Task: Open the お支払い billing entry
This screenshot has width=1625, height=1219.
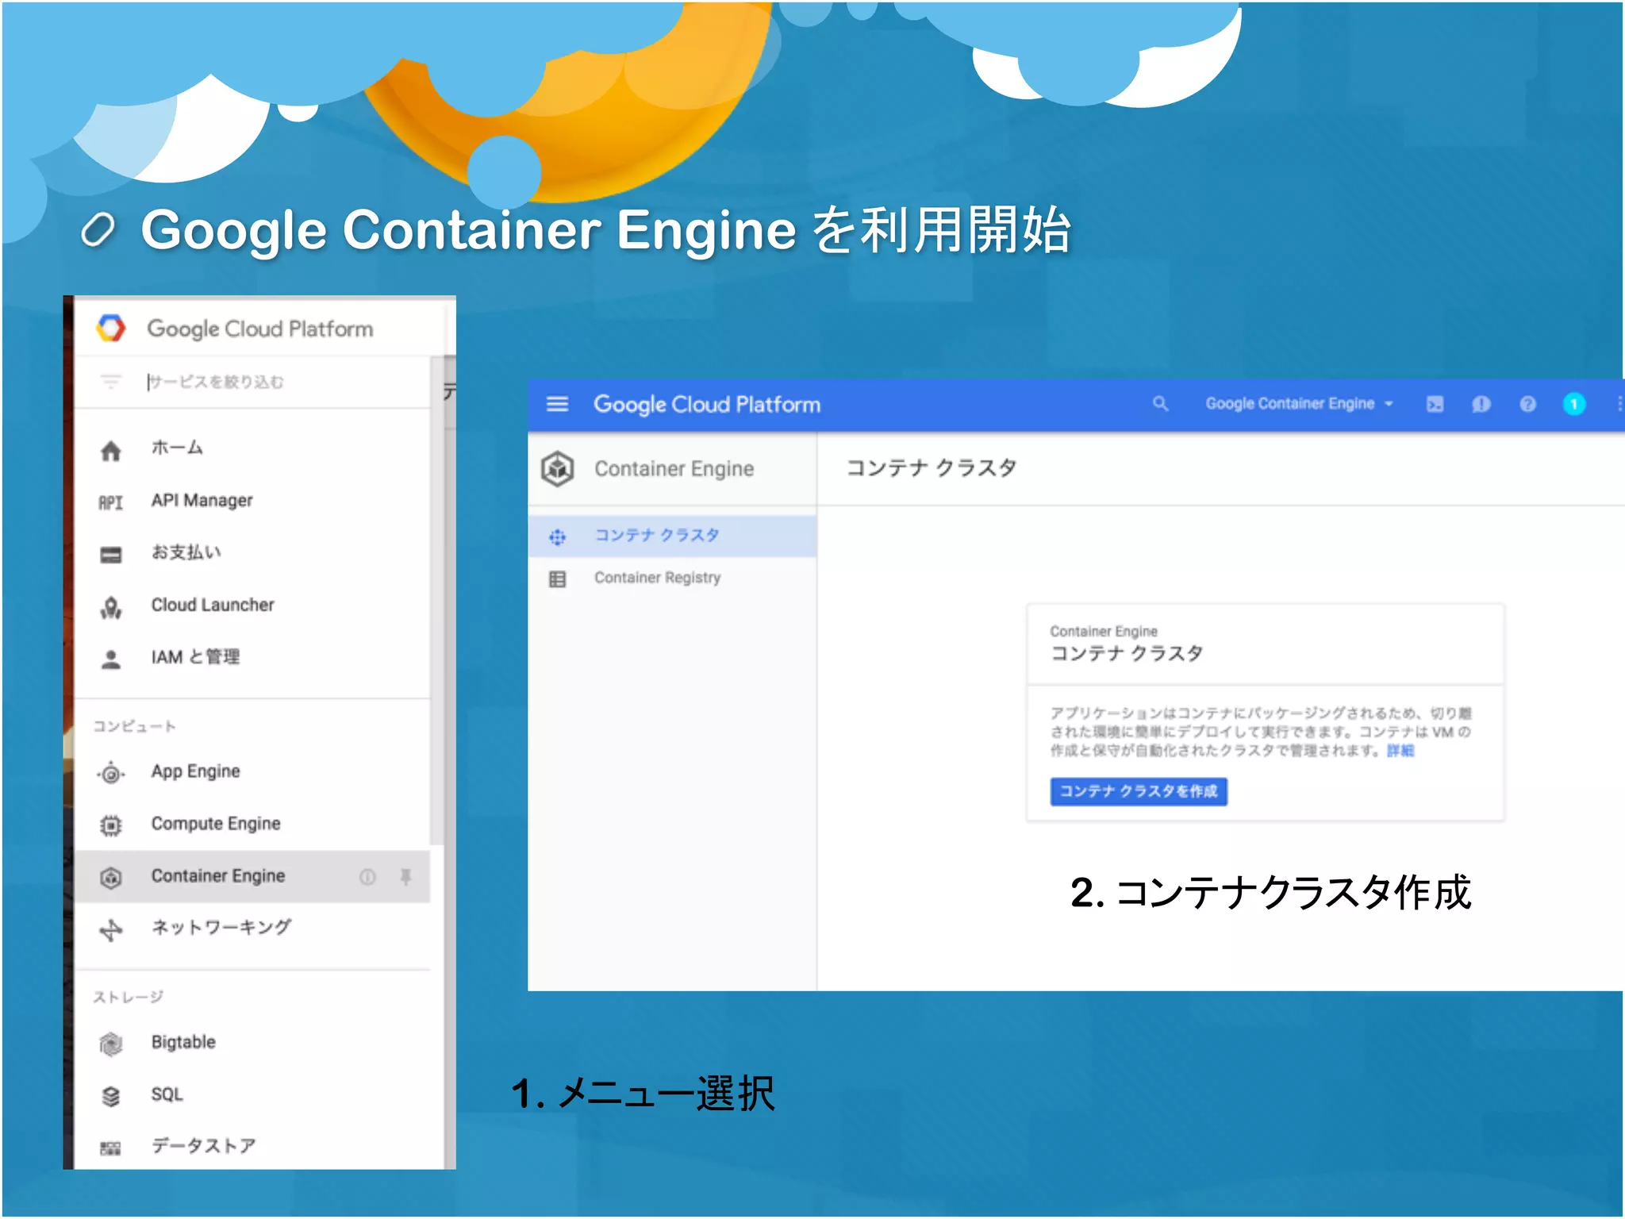Action: pos(186,552)
